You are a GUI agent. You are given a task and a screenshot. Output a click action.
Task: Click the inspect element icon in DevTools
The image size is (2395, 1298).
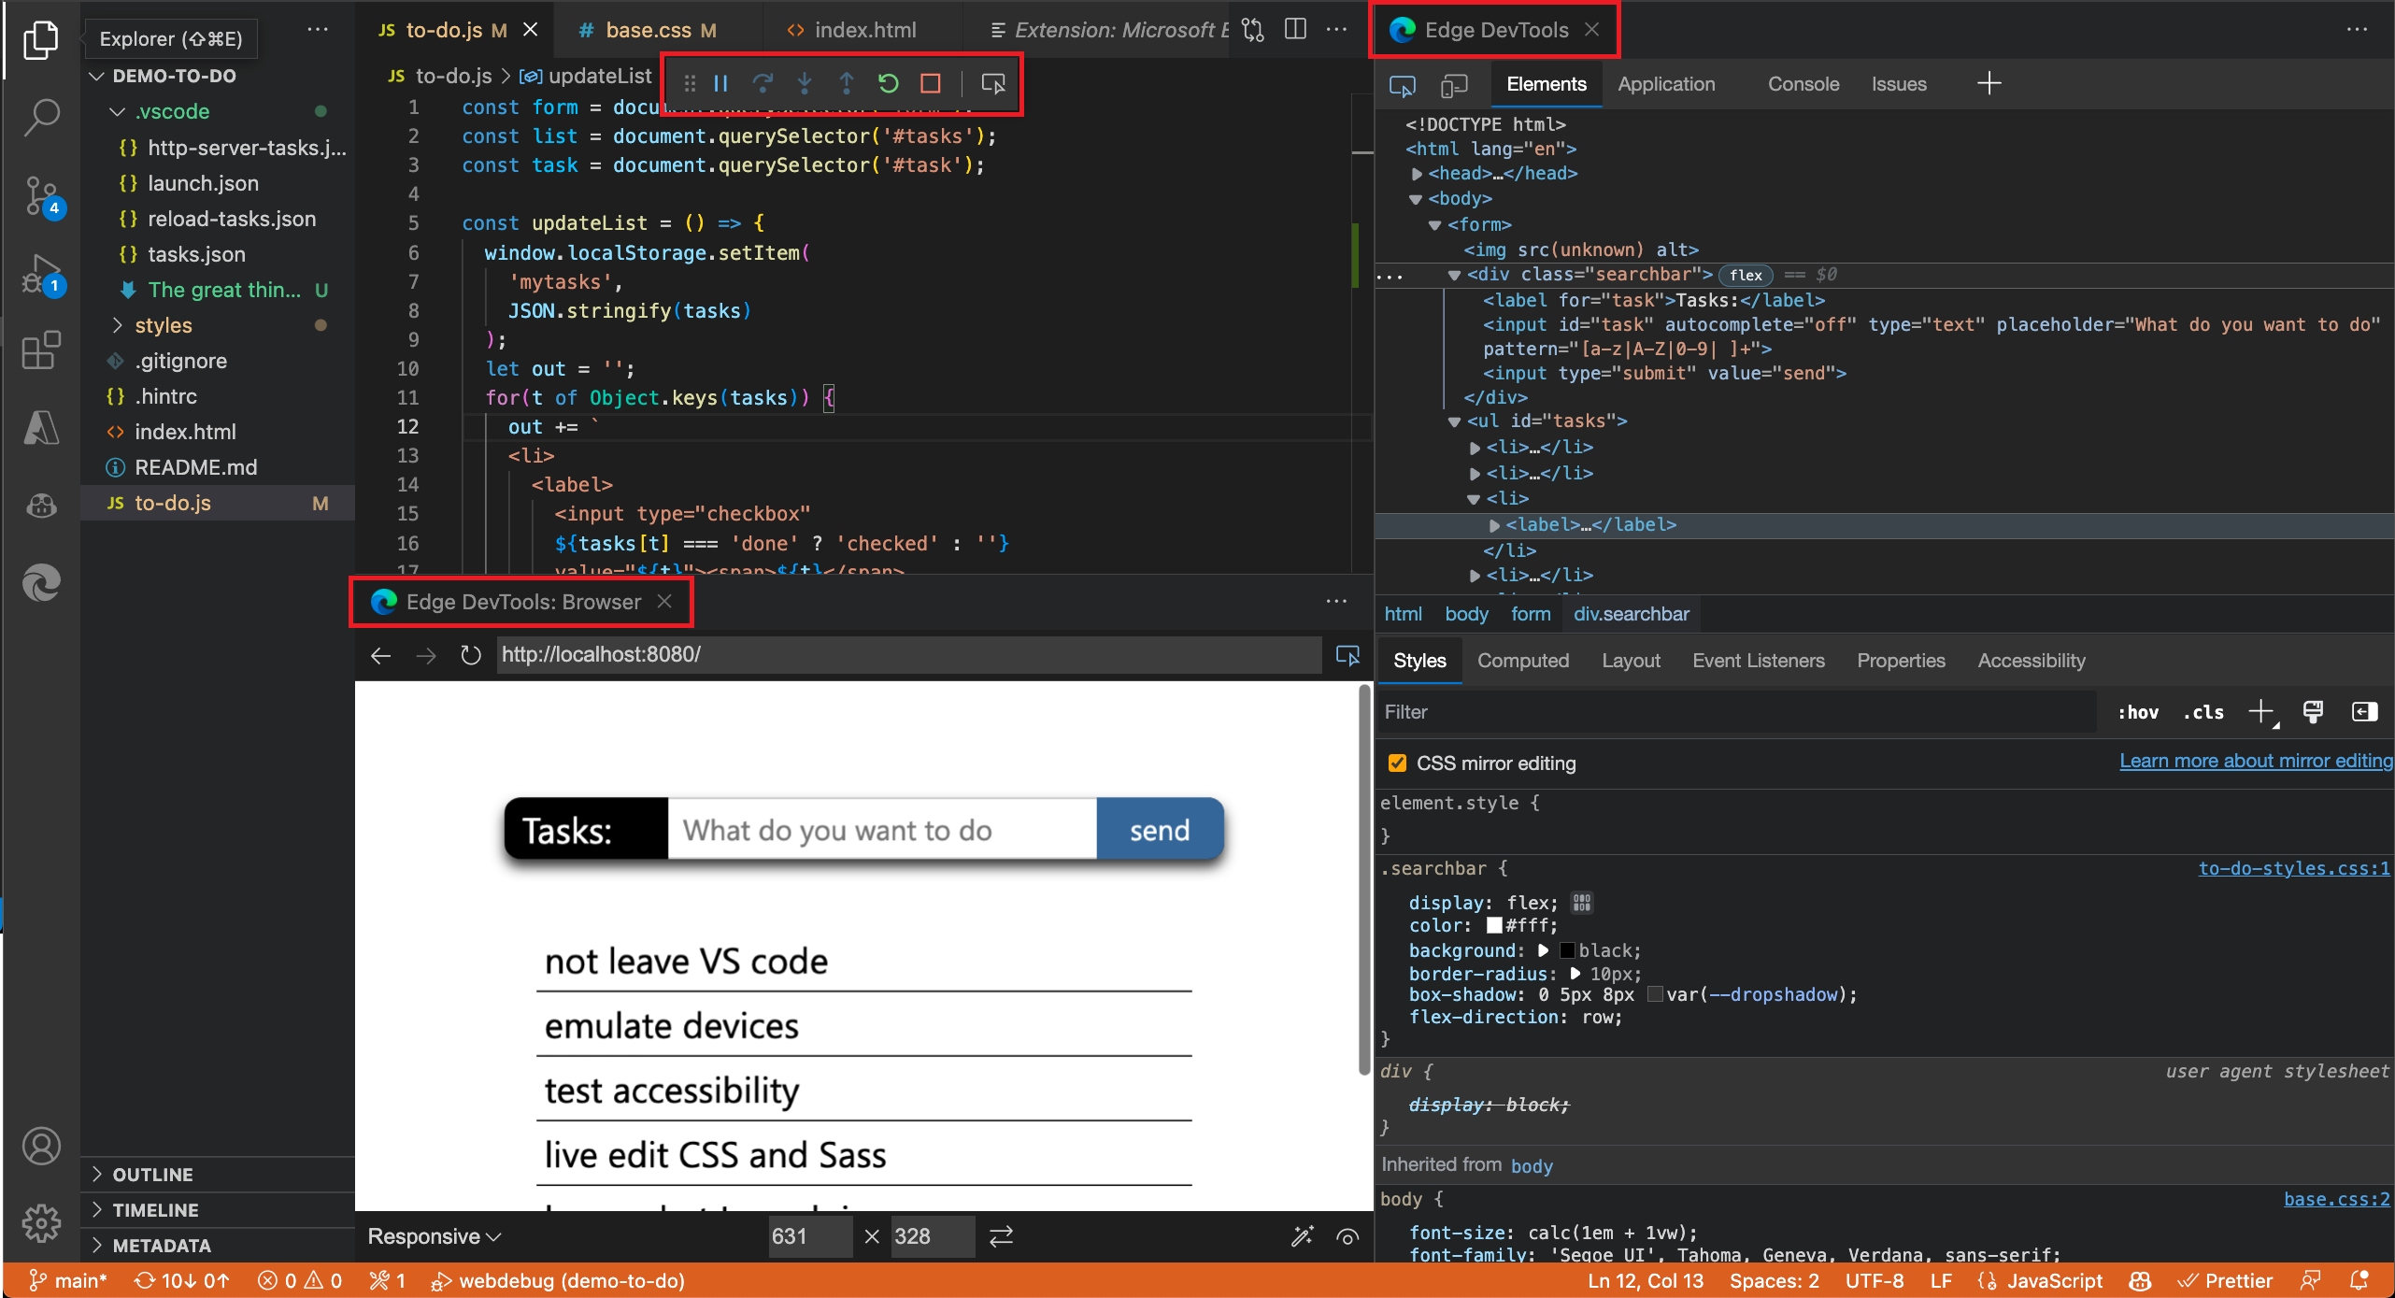pyautogui.click(x=1403, y=83)
